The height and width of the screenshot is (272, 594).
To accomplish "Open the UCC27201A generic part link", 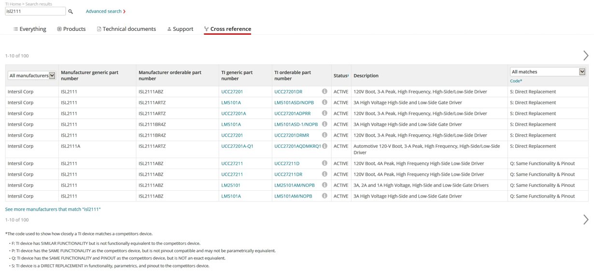I will [234, 114].
